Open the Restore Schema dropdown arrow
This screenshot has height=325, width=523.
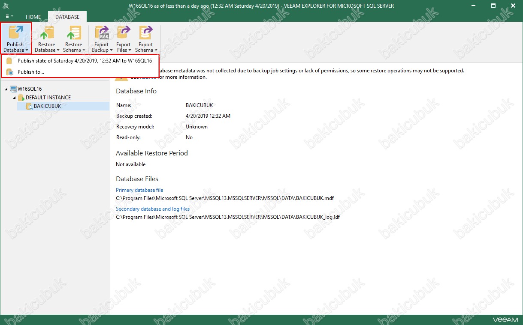[84, 51]
